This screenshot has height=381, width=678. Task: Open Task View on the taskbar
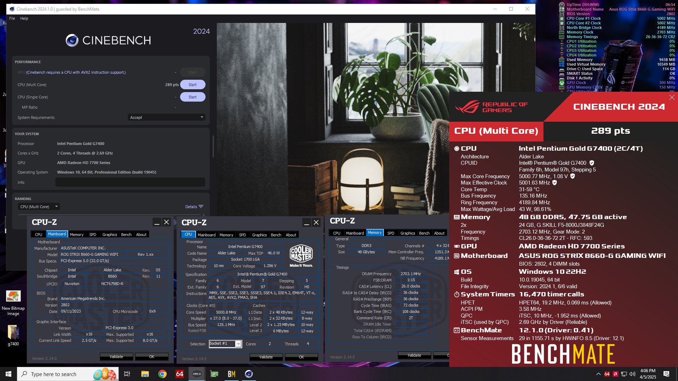[x=127, y=374]
